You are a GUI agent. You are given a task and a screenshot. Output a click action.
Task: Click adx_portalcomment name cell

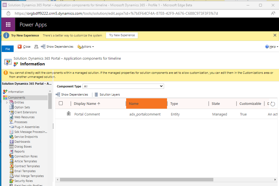tap(145, 114)
